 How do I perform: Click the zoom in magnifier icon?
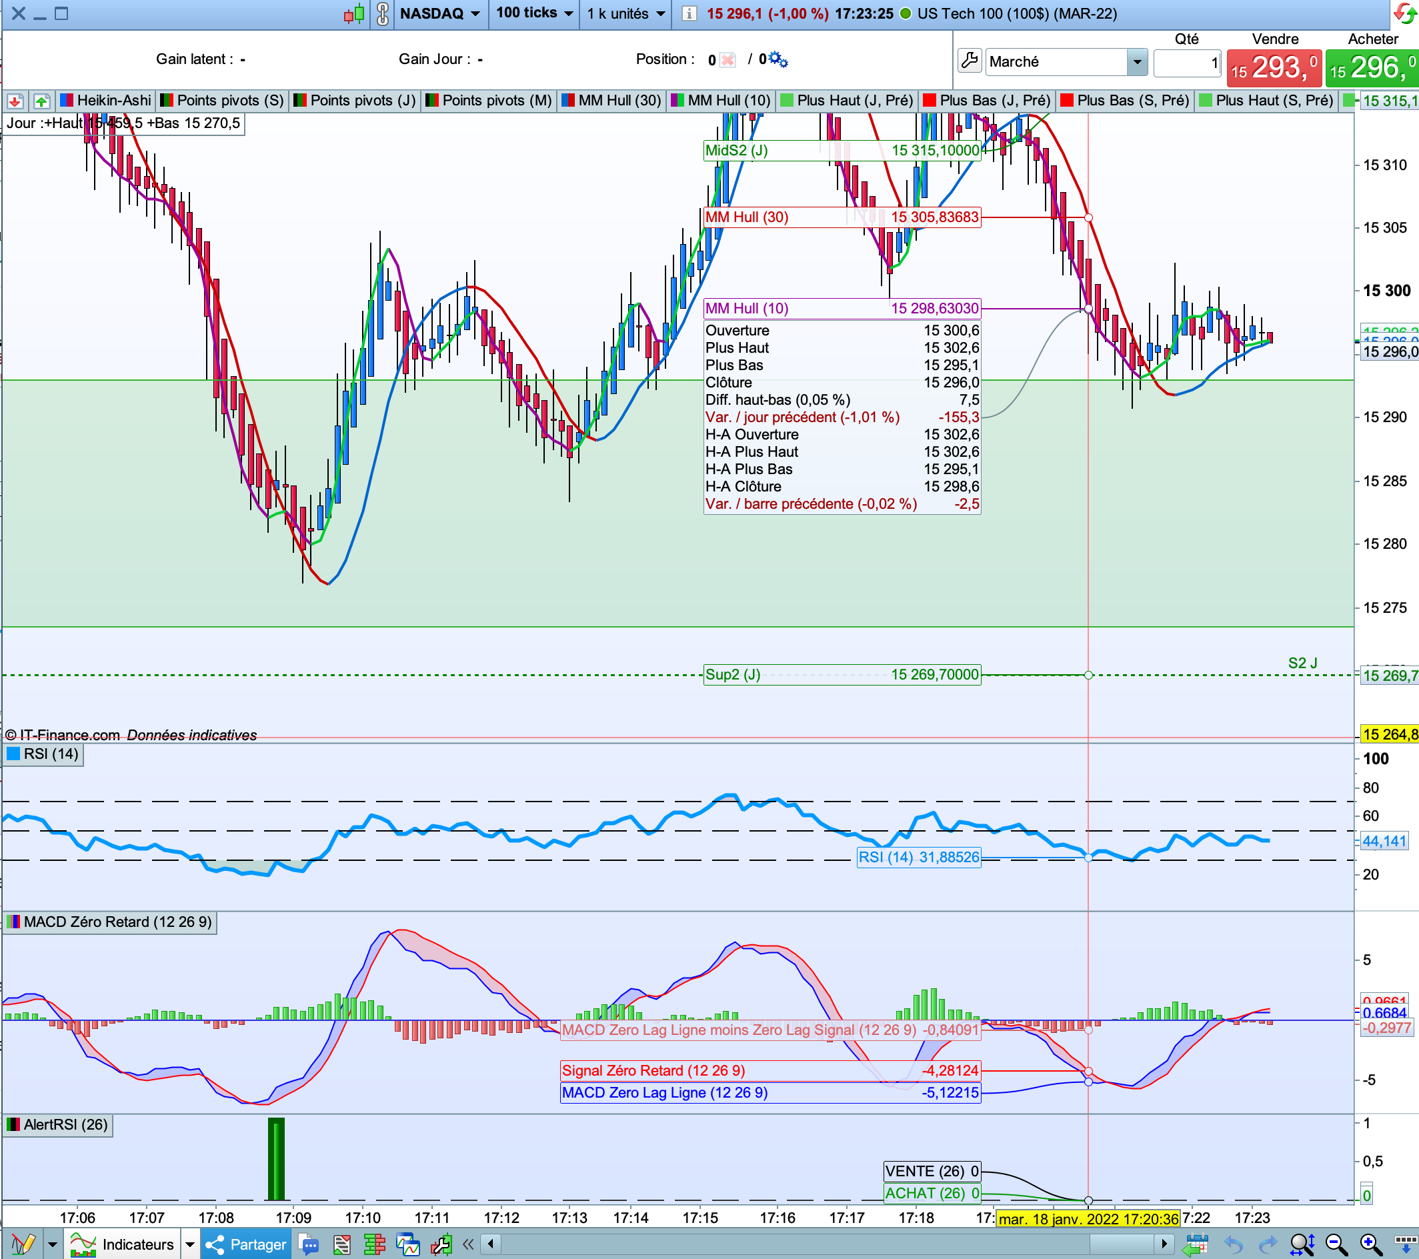[1369, 1244]
